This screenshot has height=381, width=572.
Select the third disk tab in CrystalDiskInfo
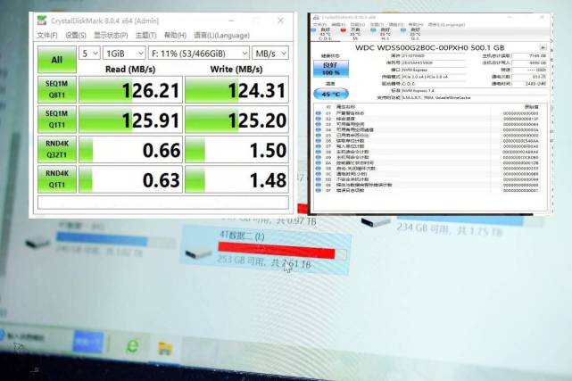382,34
